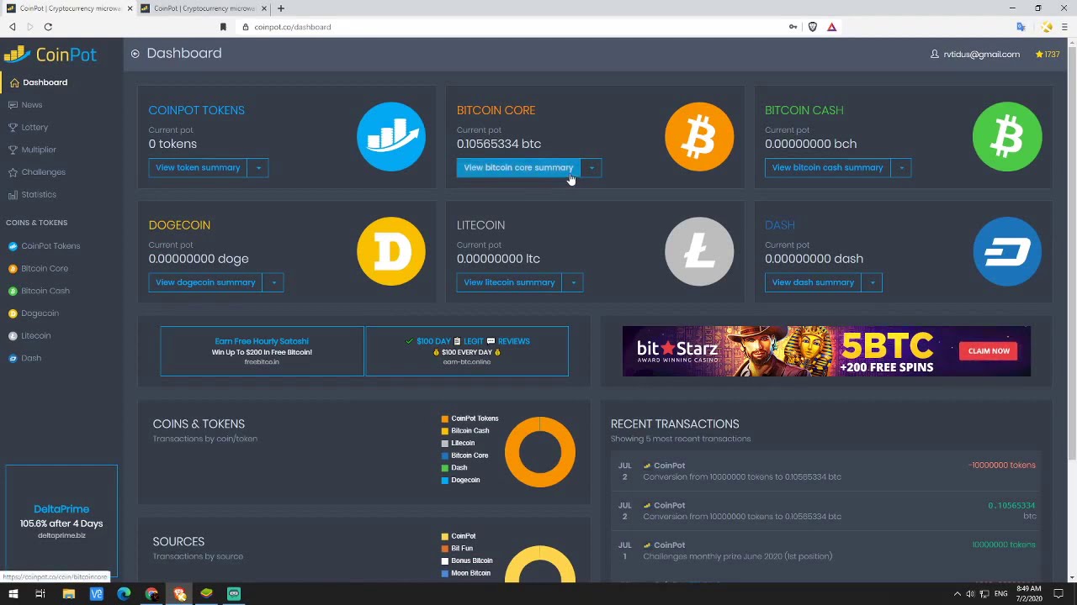Open Google Chrome from the taskbar
Image resolution: width=1077 pixels, height=605 pixels.
coord(151,594)
